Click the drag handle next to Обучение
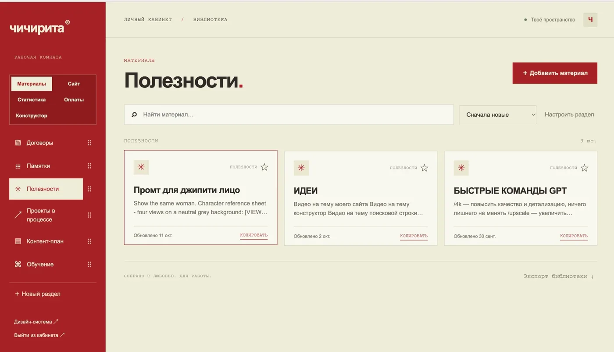614x352 pixels. [89, 264]
